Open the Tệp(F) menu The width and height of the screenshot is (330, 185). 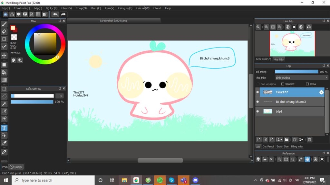click(6, 8)
